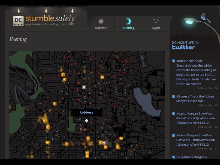Open the @tonesa mention

click(183, 96)
